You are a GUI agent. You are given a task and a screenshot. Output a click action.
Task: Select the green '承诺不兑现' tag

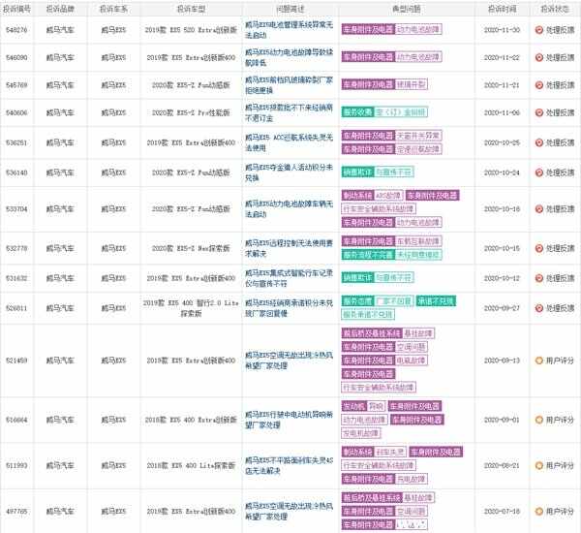tap(436, 300)
